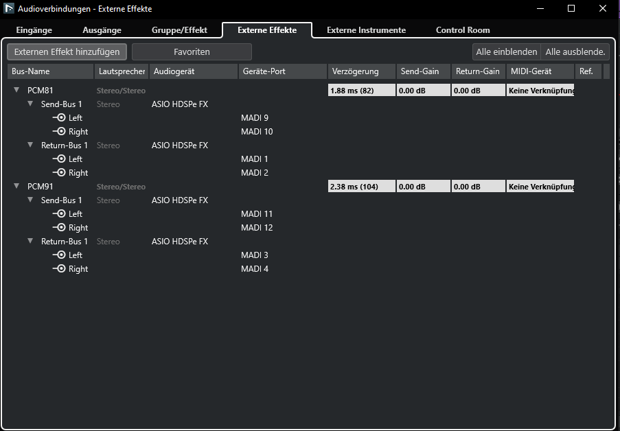
Task: Click PCM91 Return-Bus 1 Right port icon
Action: point(59,268)
